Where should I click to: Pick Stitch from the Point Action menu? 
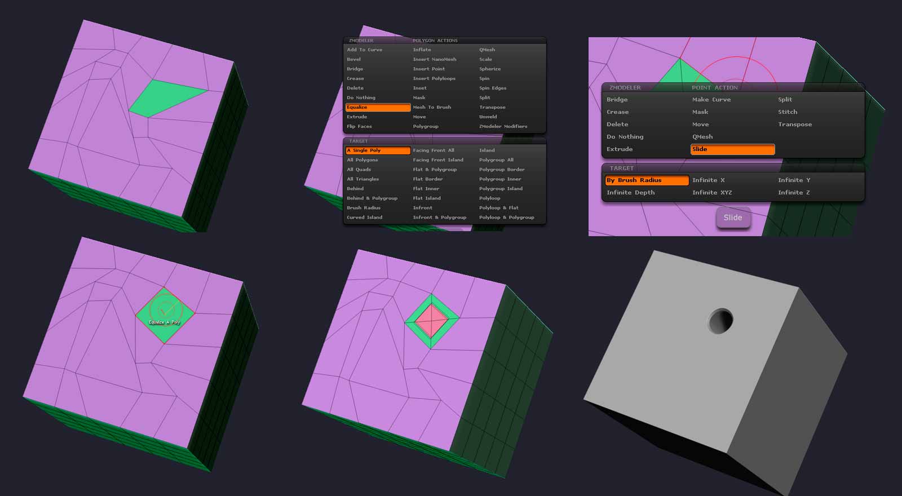788,112
